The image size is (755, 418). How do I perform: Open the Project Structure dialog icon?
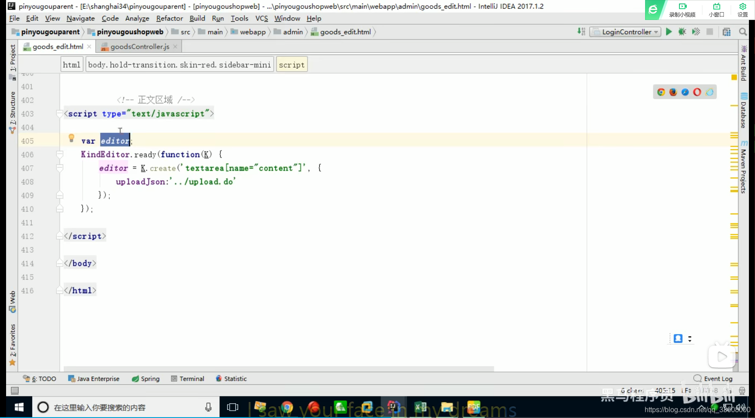pos(727,32)
